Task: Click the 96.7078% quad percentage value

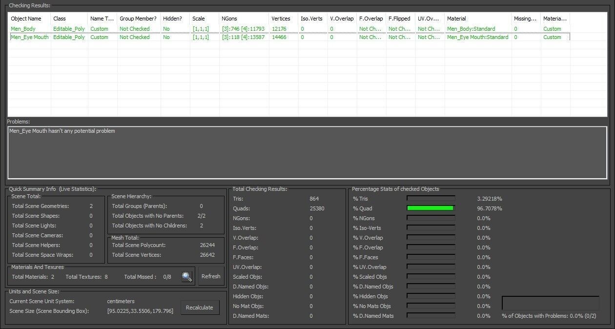Action: click(x=490, y=208)
